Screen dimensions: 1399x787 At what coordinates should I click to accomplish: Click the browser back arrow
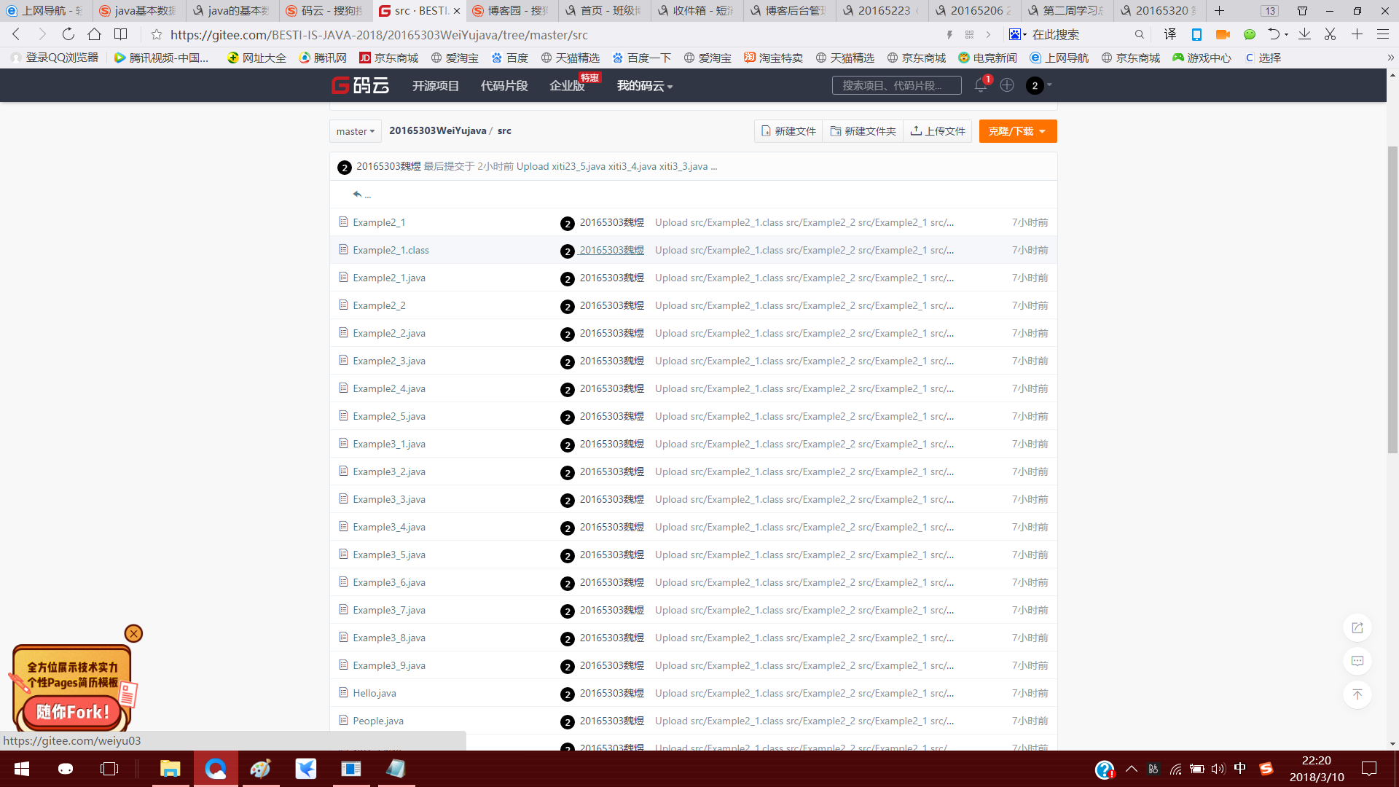click(16, 34)
